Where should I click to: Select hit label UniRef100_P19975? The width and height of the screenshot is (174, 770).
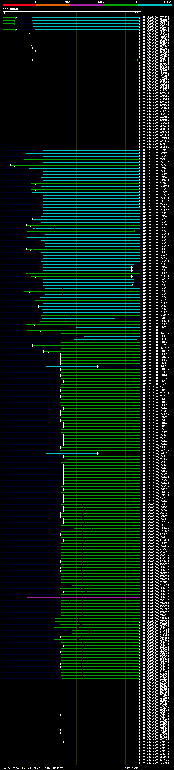click(156, 84)
